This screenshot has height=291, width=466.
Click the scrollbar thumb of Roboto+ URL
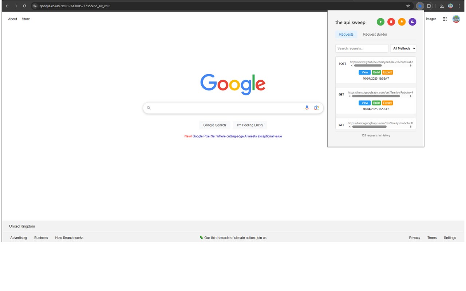376,96
